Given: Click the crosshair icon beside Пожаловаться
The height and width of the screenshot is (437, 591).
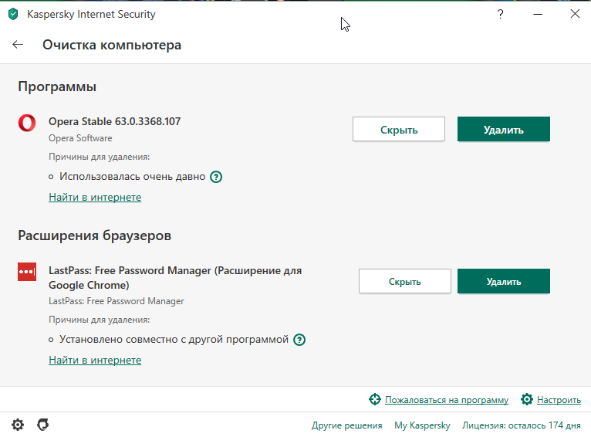Looking at the screenshot, I should pos(375,399).
